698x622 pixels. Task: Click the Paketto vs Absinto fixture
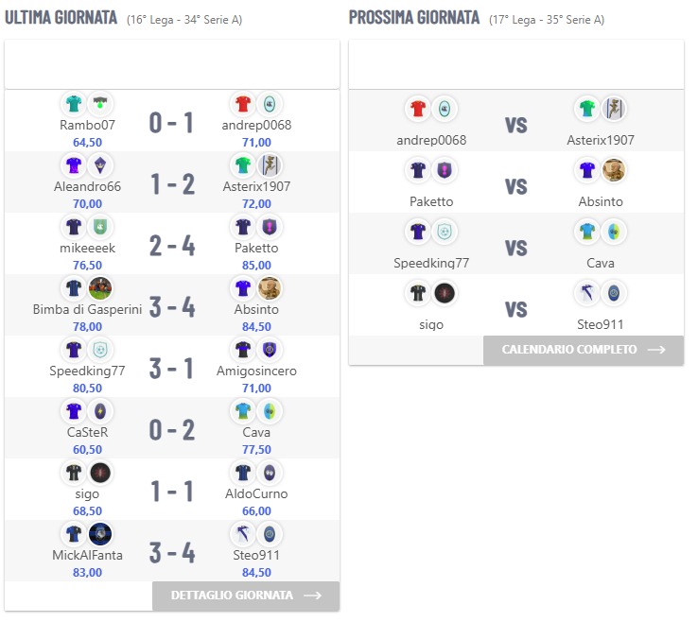click(515, 186)
